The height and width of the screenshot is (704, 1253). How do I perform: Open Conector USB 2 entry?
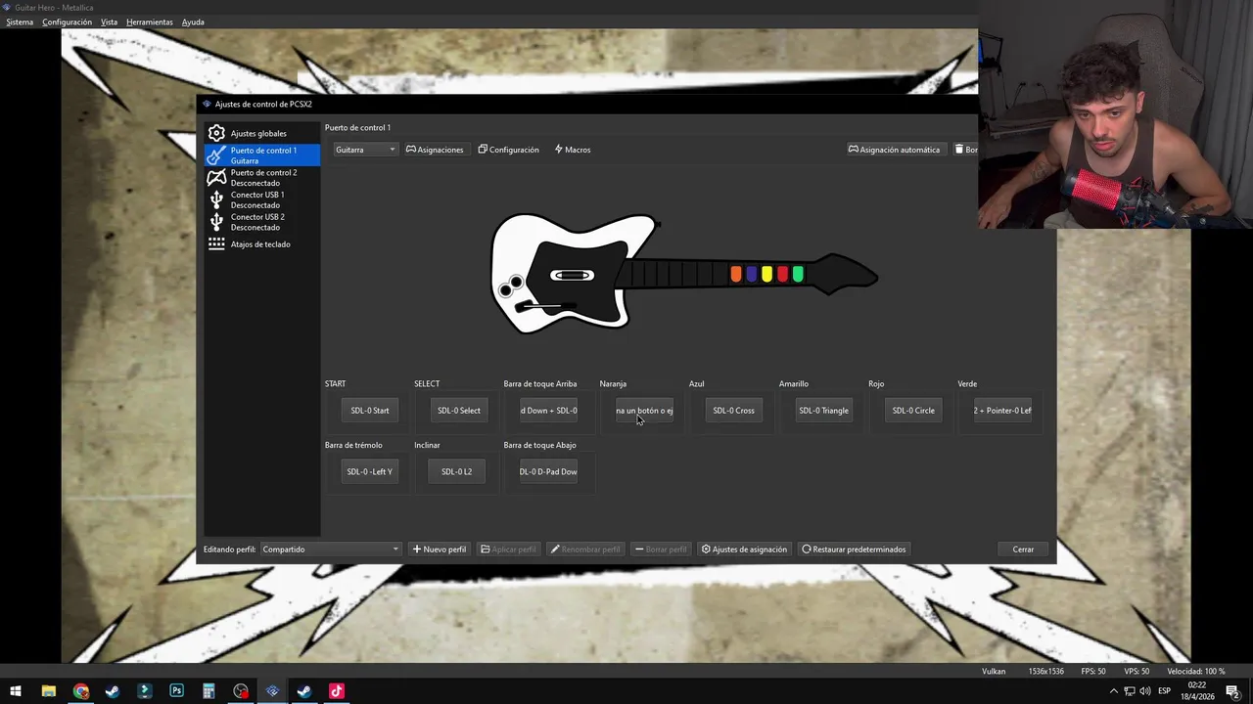point(261,222)
